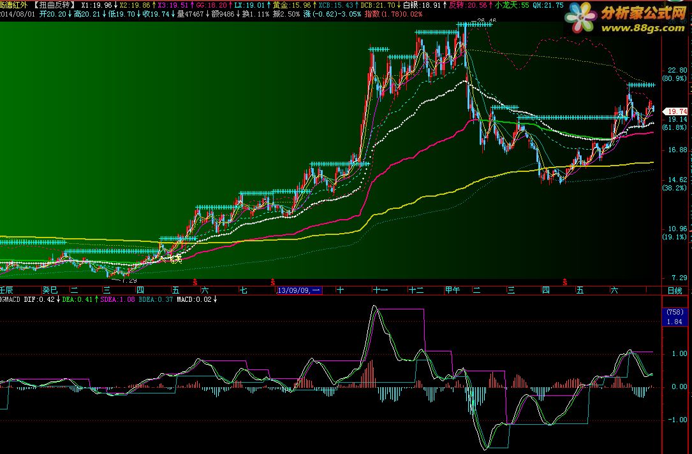Click the 指数(1.78)0.02% index text
Viewport: 692px width, 454px height.
[x=393, y=14]
